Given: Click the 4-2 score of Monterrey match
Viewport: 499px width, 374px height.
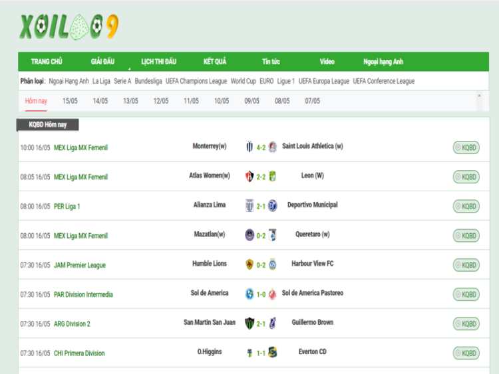Looking at the screenshot, I should [261, 147].
